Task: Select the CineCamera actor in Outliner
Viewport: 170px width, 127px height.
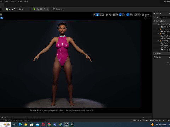Action: pos(161,31)
